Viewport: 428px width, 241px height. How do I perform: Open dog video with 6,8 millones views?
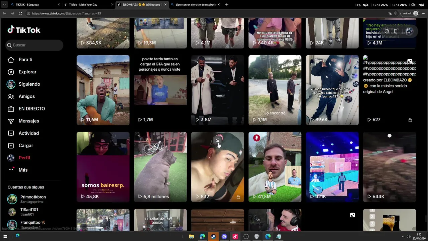coord(160,167)
